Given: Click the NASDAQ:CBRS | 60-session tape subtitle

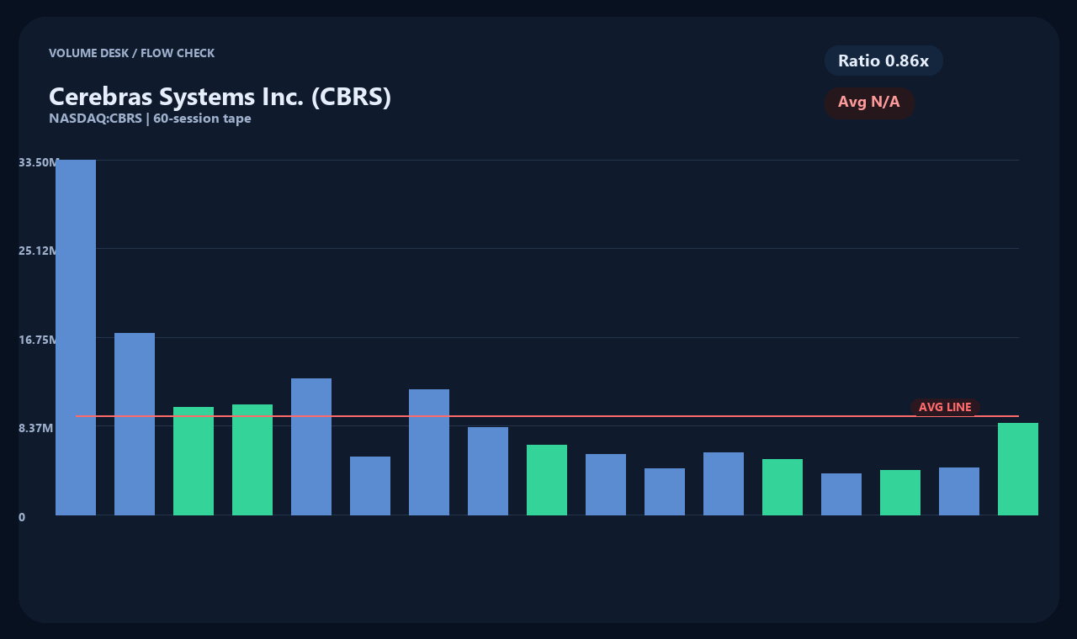Looking at the screenshot, I should [x=150, y=119].
